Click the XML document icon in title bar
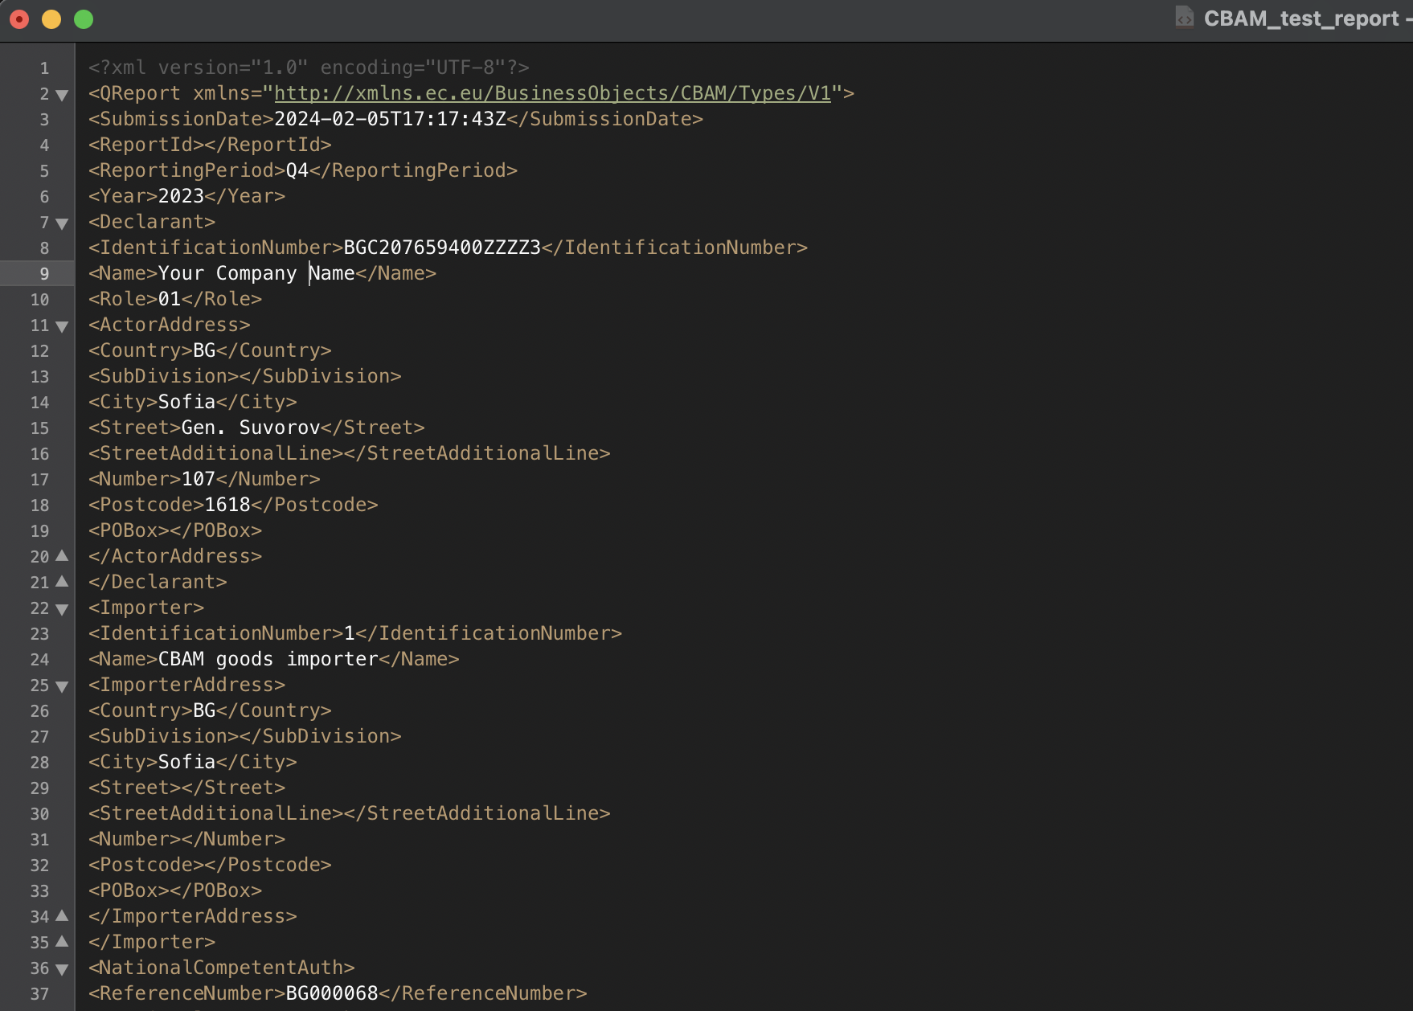 click(1182, 18)
